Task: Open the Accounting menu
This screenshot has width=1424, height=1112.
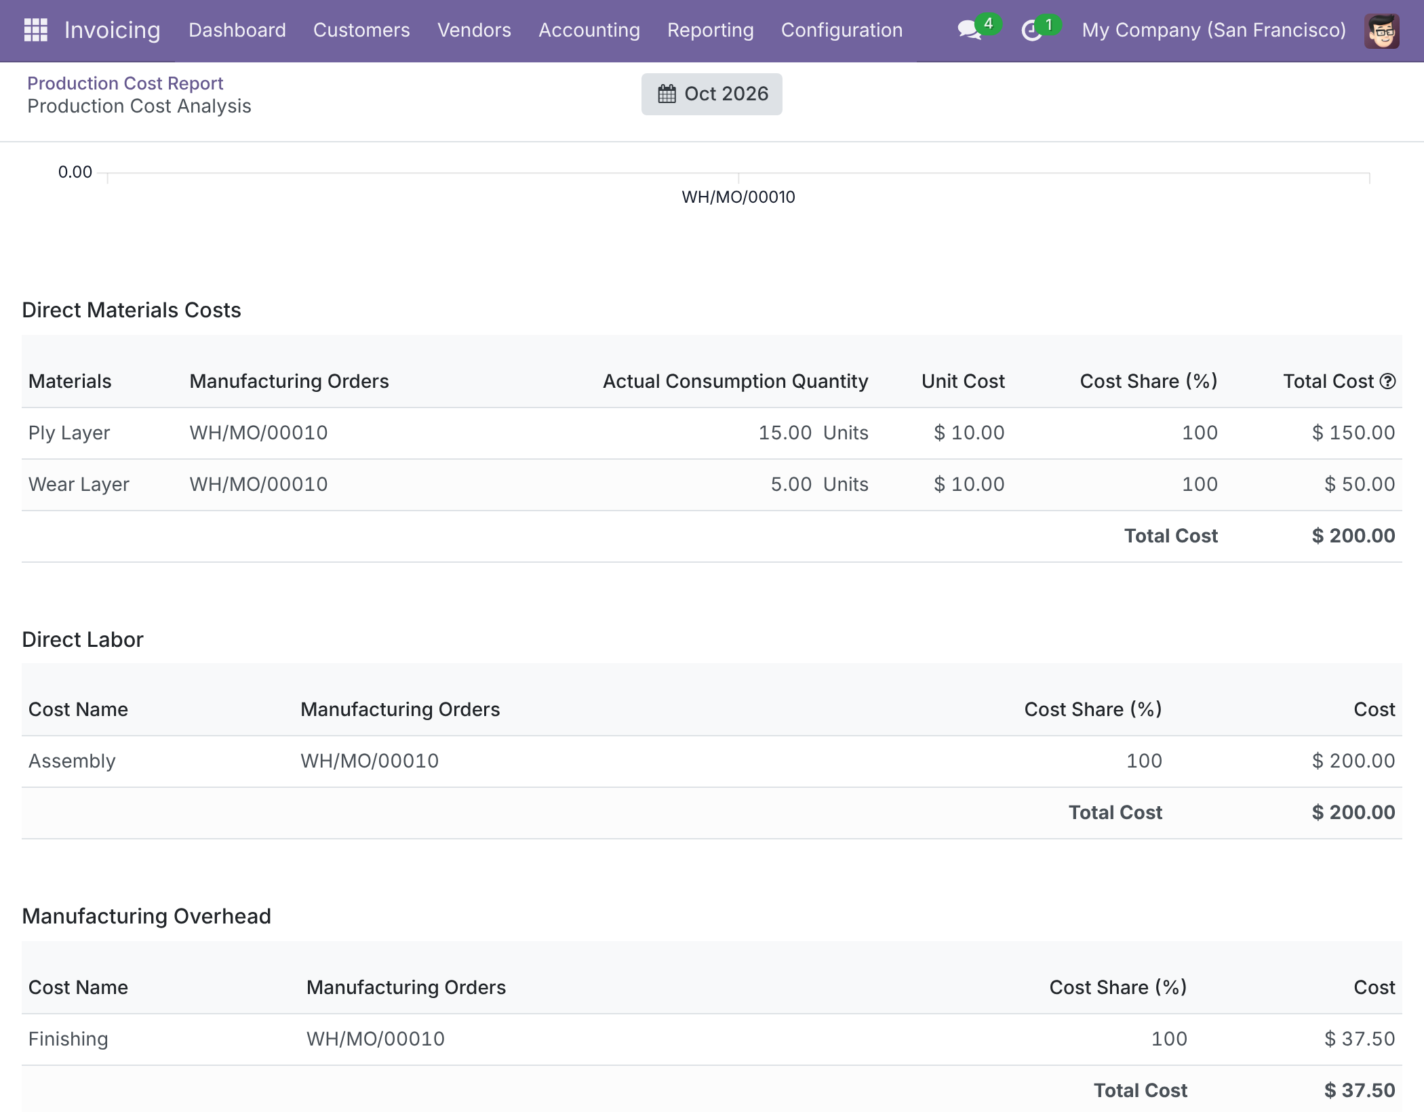Action: pyautogui.click(x=589, y=30)
